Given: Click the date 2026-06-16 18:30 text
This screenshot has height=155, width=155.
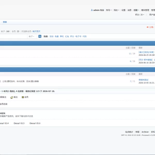Looking at the screenshot, I should click(146, 63).
